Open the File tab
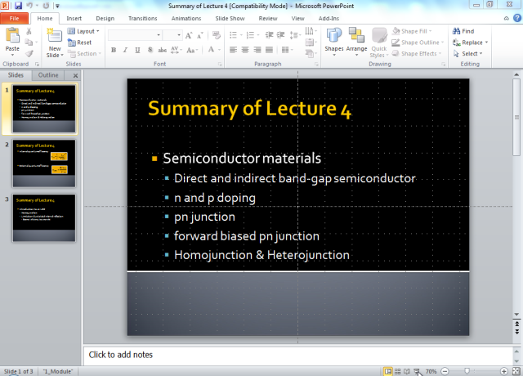This screenshot has height=376, width=523. pyautogui.click(x=14, y=18)
